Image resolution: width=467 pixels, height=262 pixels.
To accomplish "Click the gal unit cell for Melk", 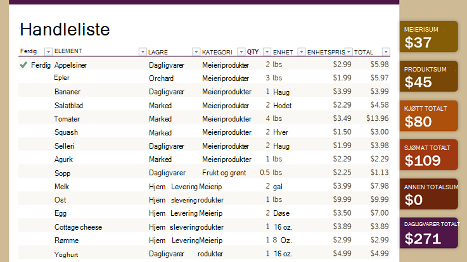I will [278, 187].
